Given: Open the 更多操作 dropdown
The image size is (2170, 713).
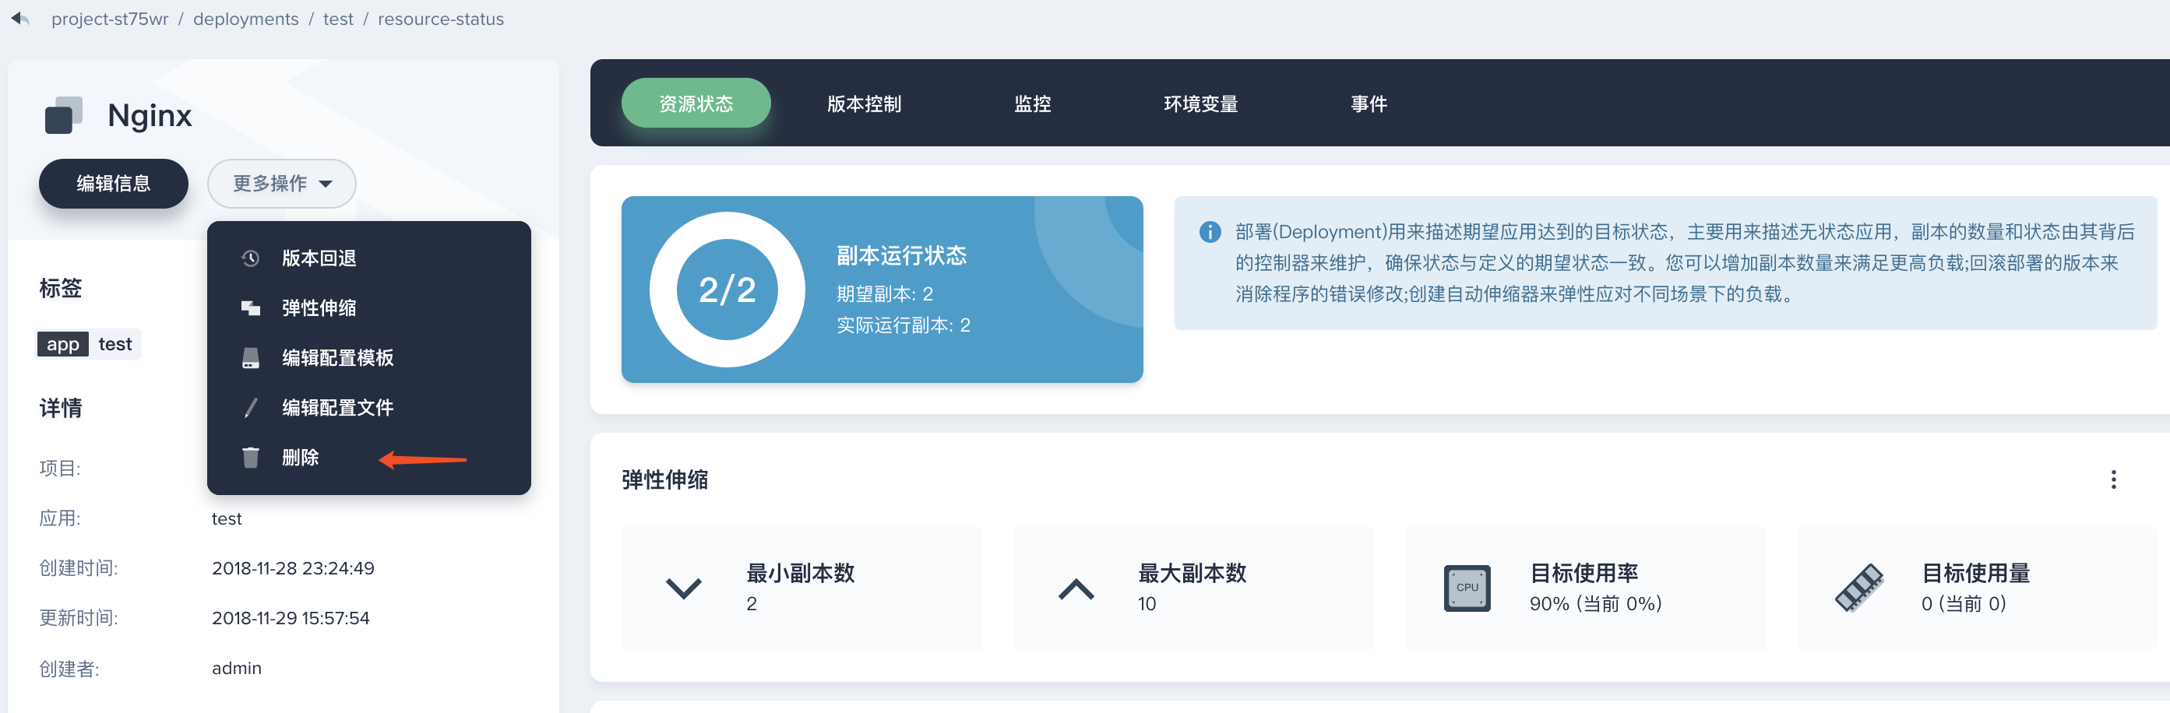Looking at the screenshot, I should point(281,184).
